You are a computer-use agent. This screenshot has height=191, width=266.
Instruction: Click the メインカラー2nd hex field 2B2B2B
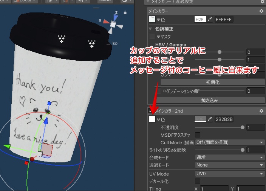[224, 119]
